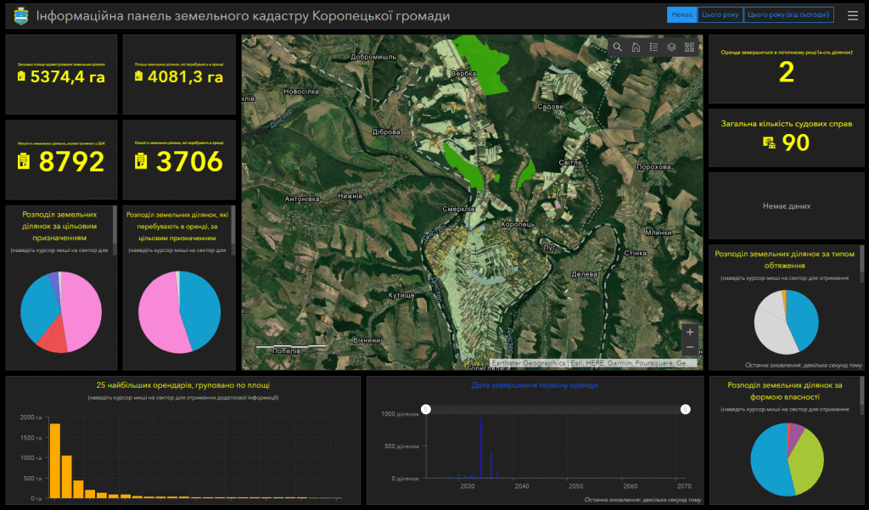Click the 'Загальна кількість судових справ' heading
This screenshot has height=510, width=869.
point(787,124)
